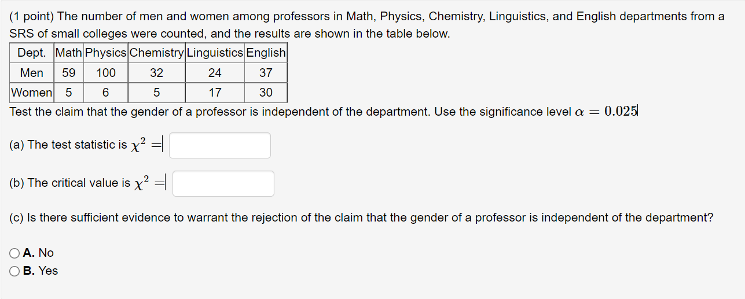745x299 pixels.
Task: Click the Men English cell showing 37
Action: click(x=266, y=73)
